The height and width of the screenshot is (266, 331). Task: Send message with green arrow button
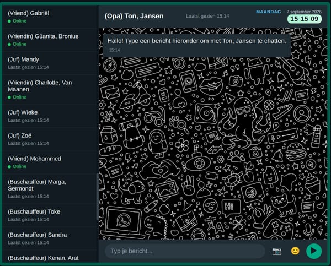pyautogui.click(x=314, y=251)
